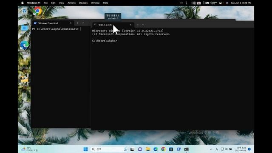272x153 pixels.
Task: Click the PS C:\Users\alpha\Downloads> prompt
Action: [55, 29]
